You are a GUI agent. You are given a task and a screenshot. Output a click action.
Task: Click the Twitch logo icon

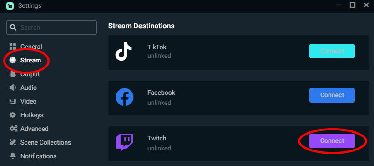tap(125, 143)
